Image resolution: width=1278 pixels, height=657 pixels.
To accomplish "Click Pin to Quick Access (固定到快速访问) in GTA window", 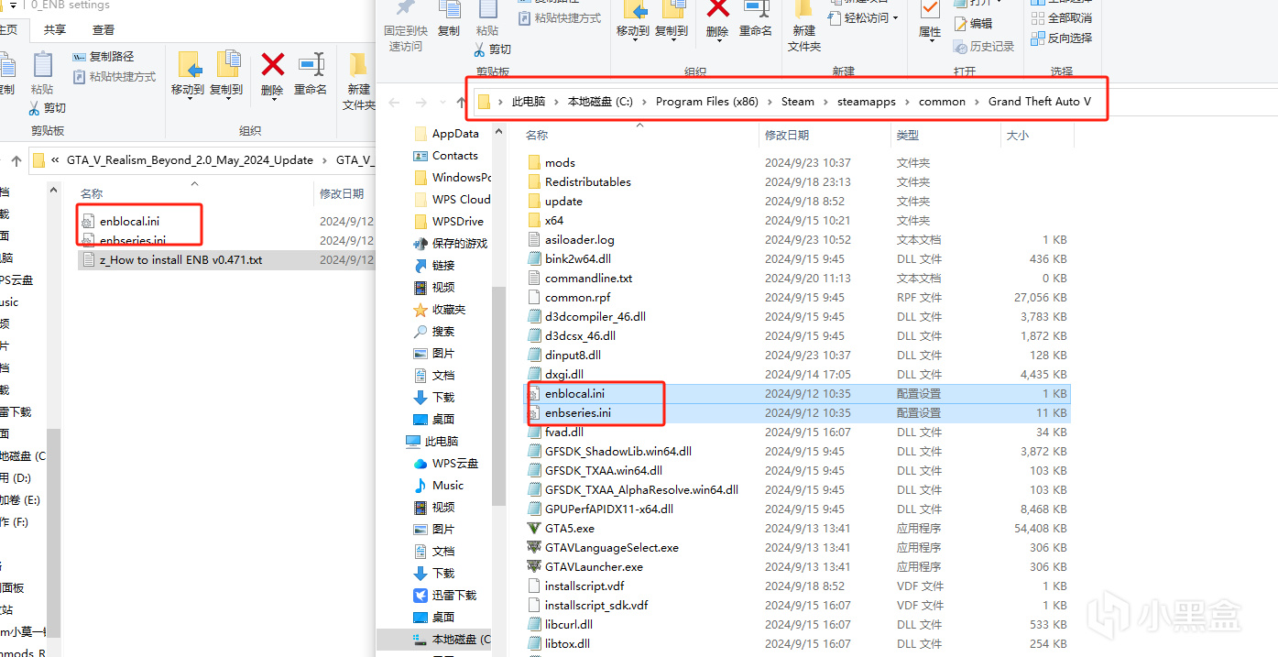I will (x=405, y=27).
